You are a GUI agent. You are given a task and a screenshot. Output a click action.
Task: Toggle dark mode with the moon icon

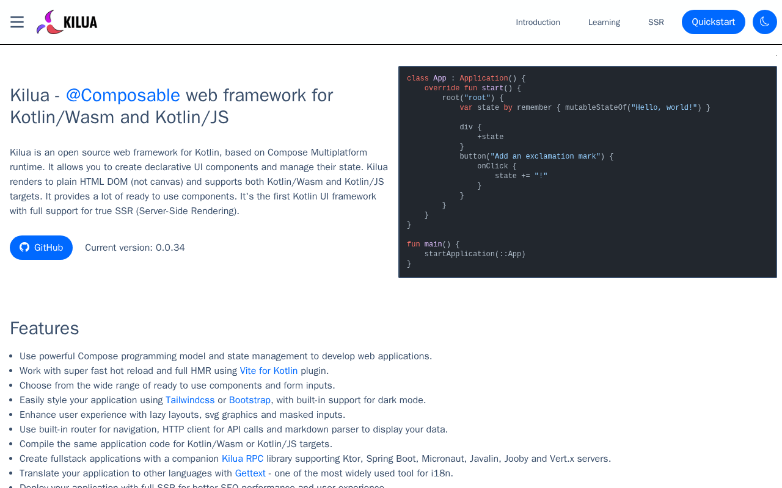click(x=765, y=22)
